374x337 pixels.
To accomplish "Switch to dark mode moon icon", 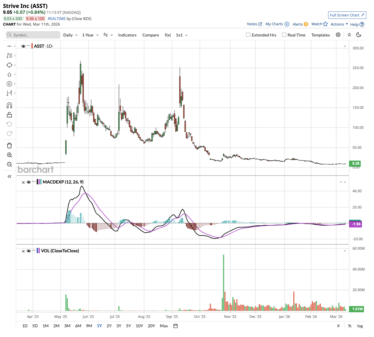I will tap(359, 35).
